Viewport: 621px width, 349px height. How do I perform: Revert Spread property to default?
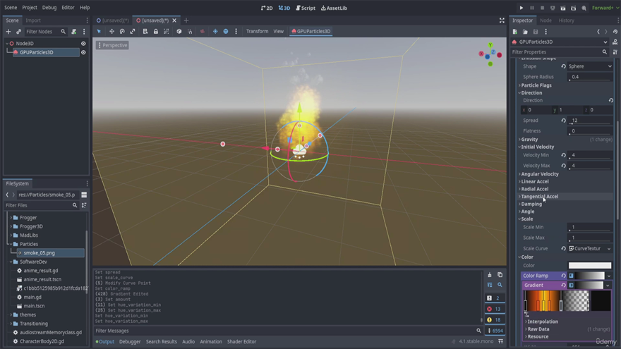[x=563, y=121]
